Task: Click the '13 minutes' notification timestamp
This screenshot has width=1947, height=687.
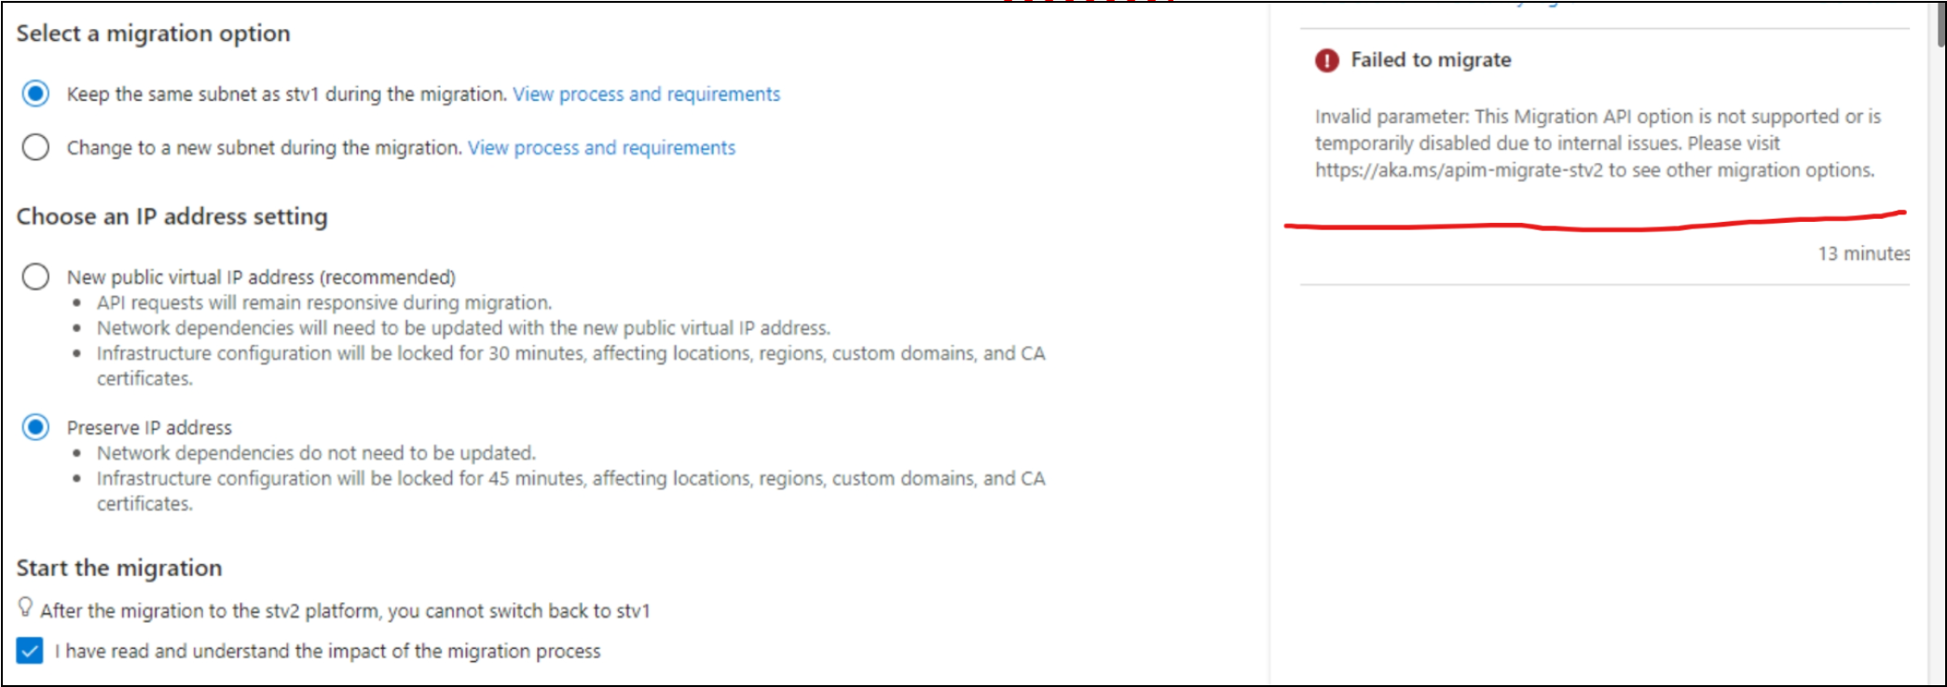Action: coord(1862,254)
